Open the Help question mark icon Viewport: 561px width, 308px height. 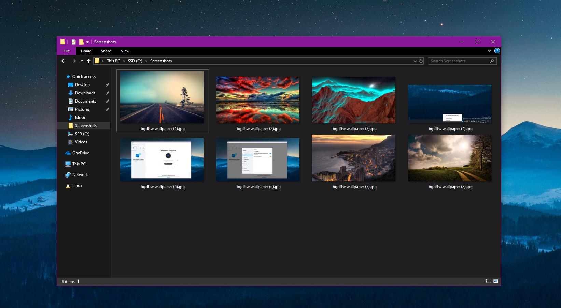[497, 50]
